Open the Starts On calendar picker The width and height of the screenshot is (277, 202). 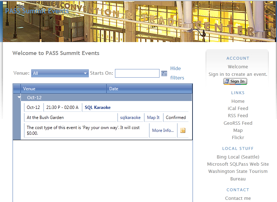click(x=164, y=73)
